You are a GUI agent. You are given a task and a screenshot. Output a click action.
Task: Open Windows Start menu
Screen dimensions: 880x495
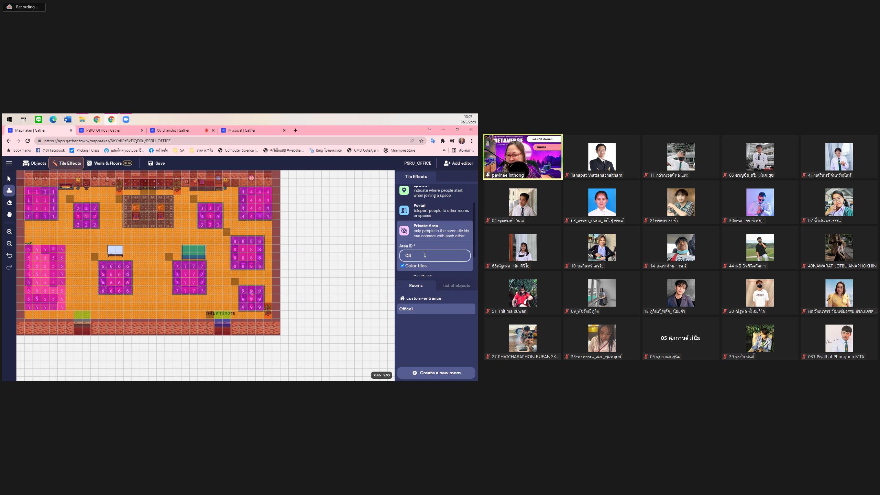9,119
